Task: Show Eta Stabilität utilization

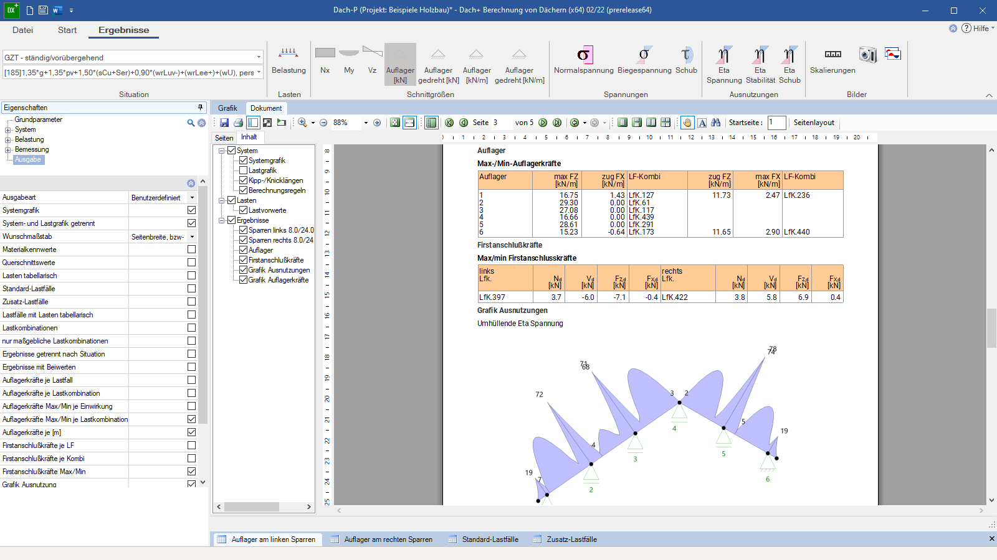Action: tap(760, 65)
